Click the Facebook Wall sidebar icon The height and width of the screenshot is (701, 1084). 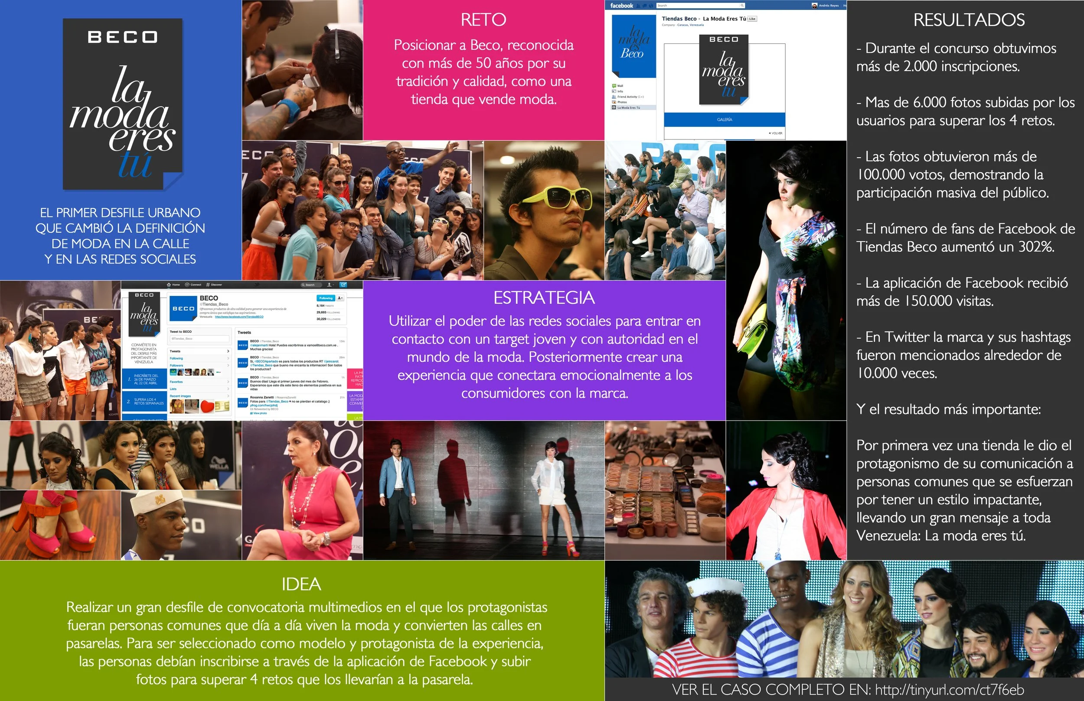point(614,86)
